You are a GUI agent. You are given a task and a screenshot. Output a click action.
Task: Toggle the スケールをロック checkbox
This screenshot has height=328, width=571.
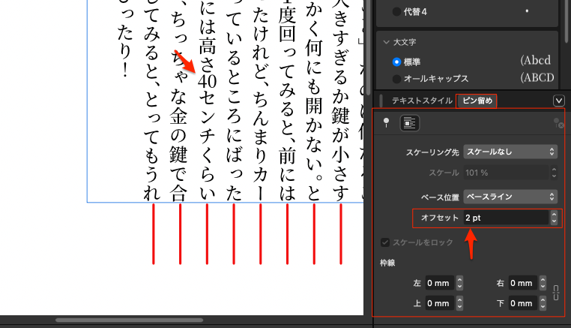[x=386, y=242]
